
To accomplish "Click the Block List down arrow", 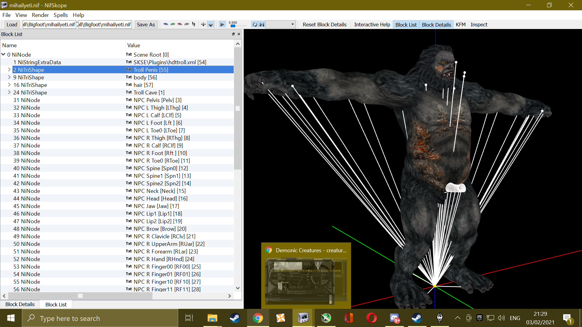I will point(238,288).
